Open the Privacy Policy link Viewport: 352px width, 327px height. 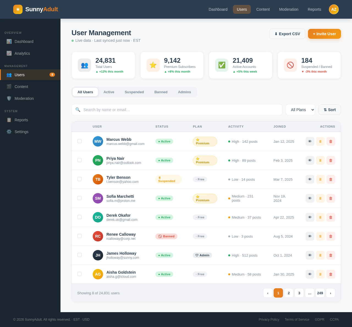coord(269,320)
